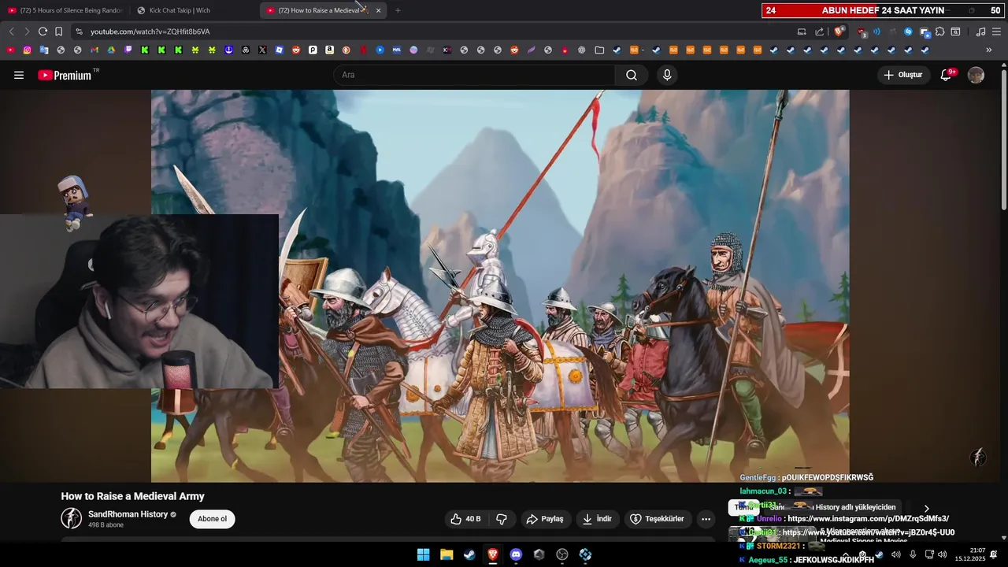Toggle the system tray microphone icon

coord(913,554)
